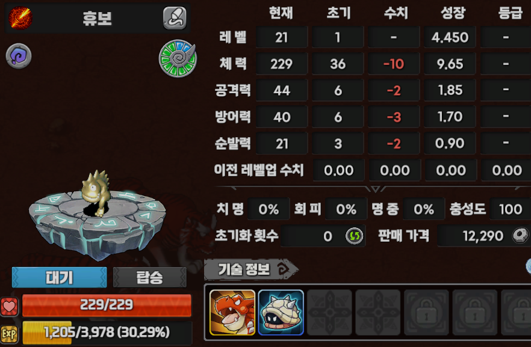531x347 pixels.
Task: Switch the pet to 탑승 state
Action: click(150, 277)
